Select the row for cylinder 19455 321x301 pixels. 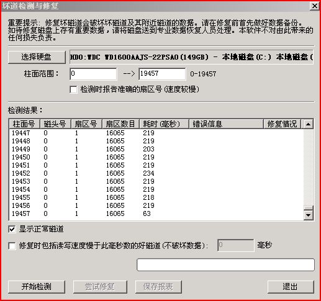pyautogui.click(x=156, y=197)
